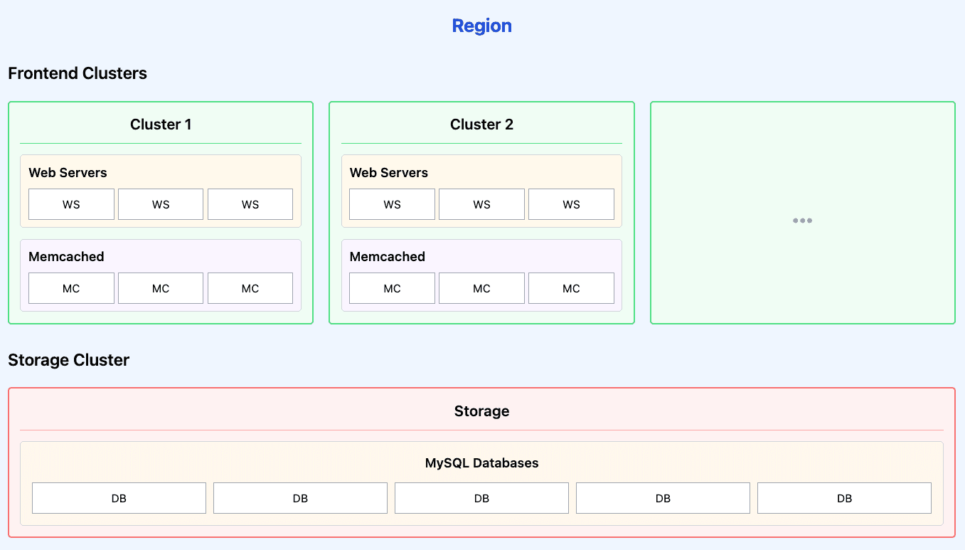Click the MySQL Databases label

click(481, 463)
